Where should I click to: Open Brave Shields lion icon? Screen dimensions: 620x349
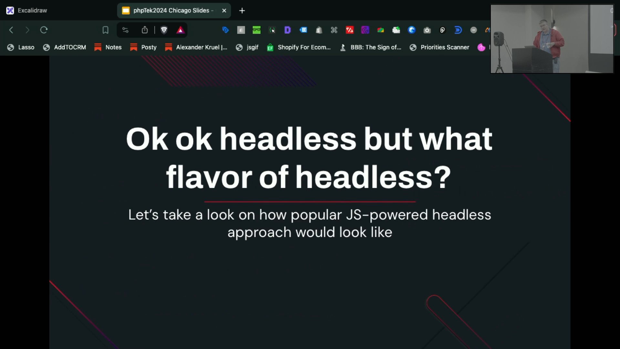pyautogui.click(x=164, y=30)
